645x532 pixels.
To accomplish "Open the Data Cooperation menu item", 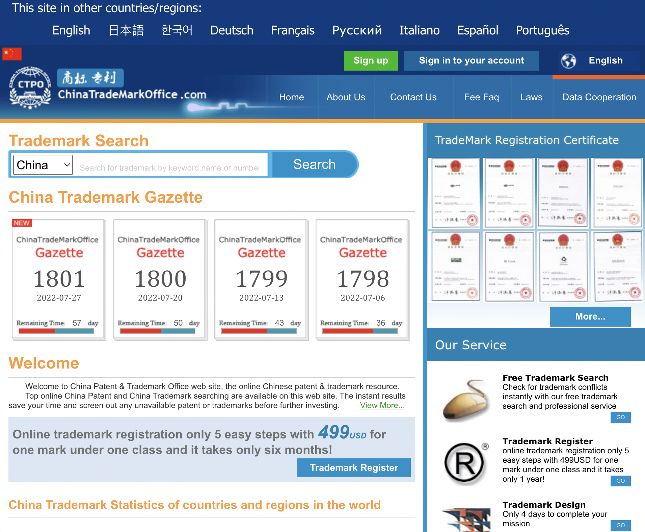I will pos(599,97).
